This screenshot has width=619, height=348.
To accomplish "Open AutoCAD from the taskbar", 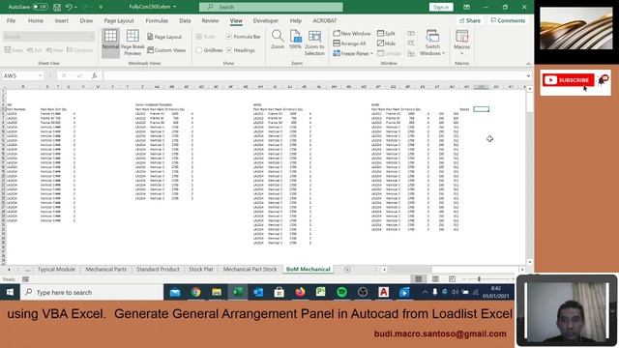I will [x=383, y=292].
